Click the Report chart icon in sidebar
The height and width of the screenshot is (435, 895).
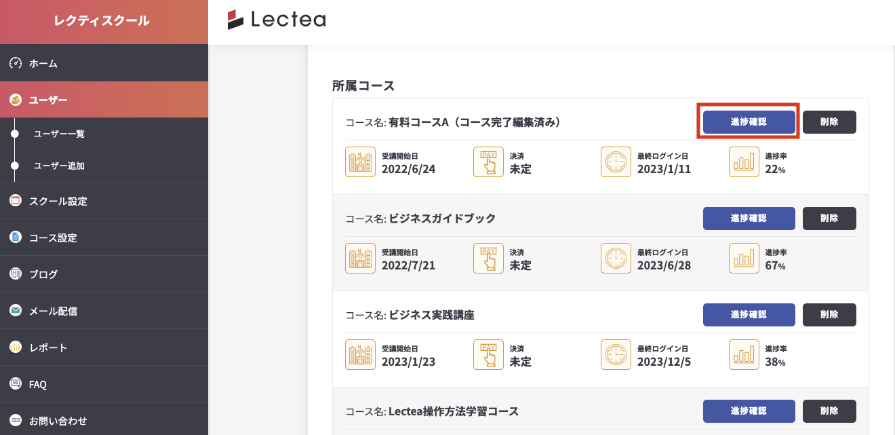(16, 347)
